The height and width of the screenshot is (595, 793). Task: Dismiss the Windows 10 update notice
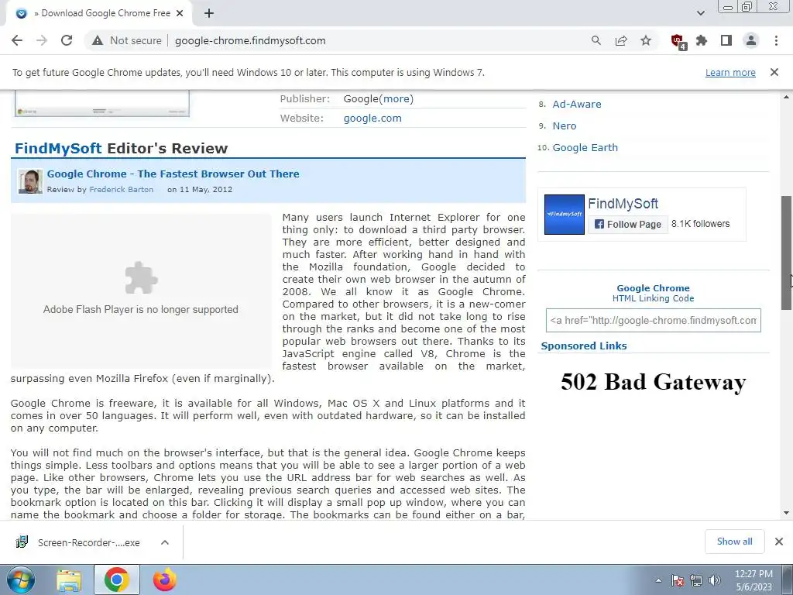click(x=774, y=72)
